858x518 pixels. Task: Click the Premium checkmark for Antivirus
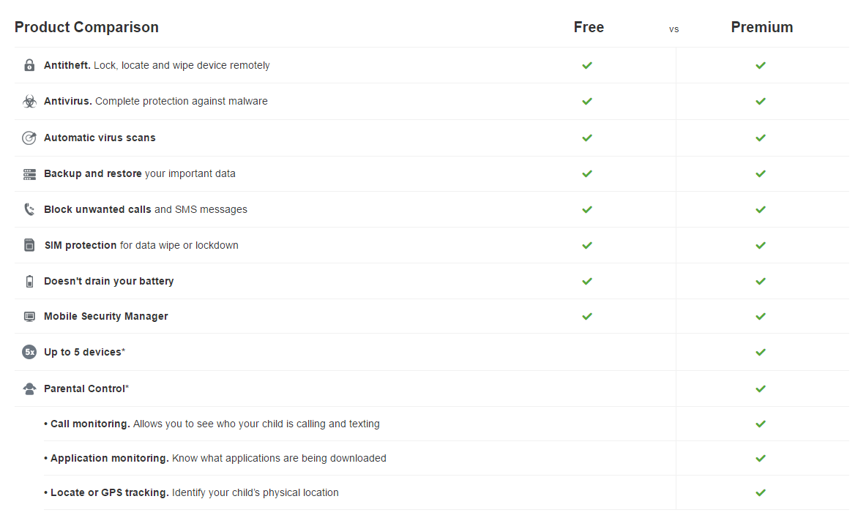point(761,102)
